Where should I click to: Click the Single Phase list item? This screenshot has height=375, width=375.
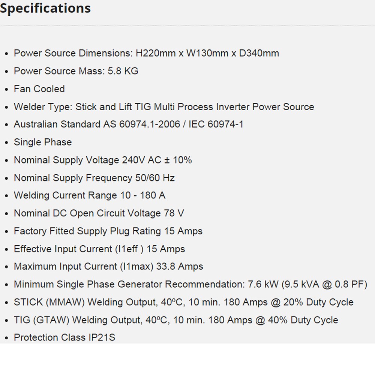[43, 142]
